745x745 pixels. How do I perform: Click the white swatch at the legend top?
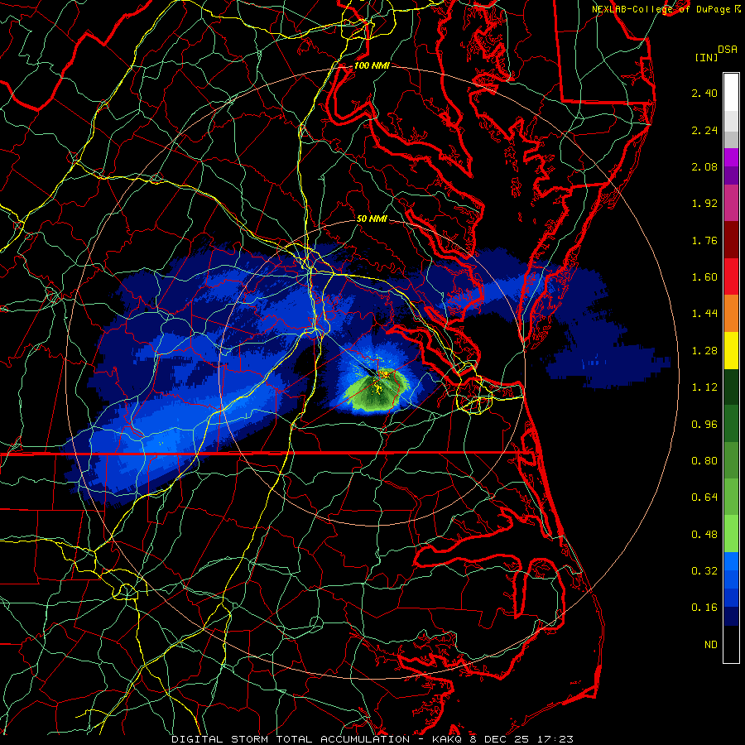click(731, 93)
